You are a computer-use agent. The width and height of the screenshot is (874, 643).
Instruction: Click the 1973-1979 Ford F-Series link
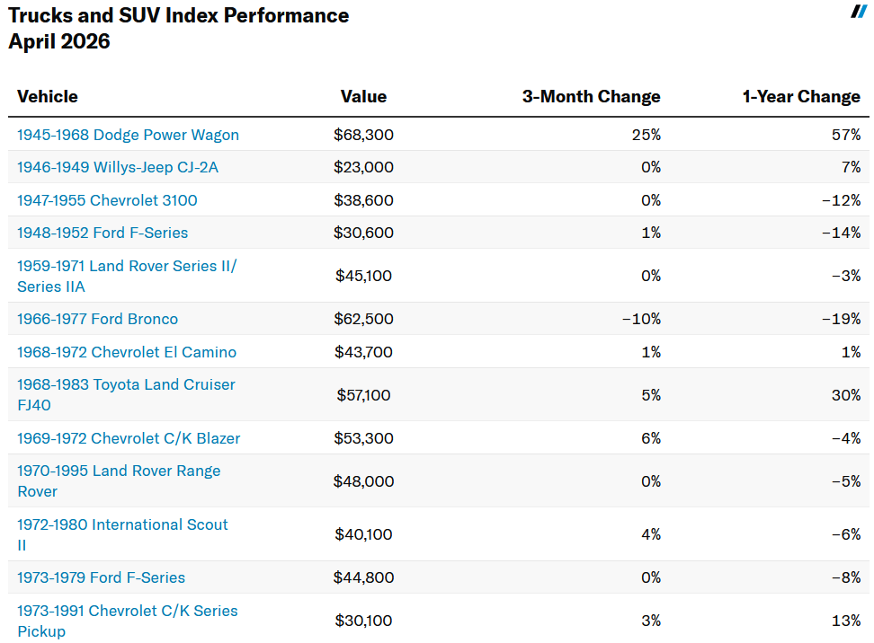point(101,577)
